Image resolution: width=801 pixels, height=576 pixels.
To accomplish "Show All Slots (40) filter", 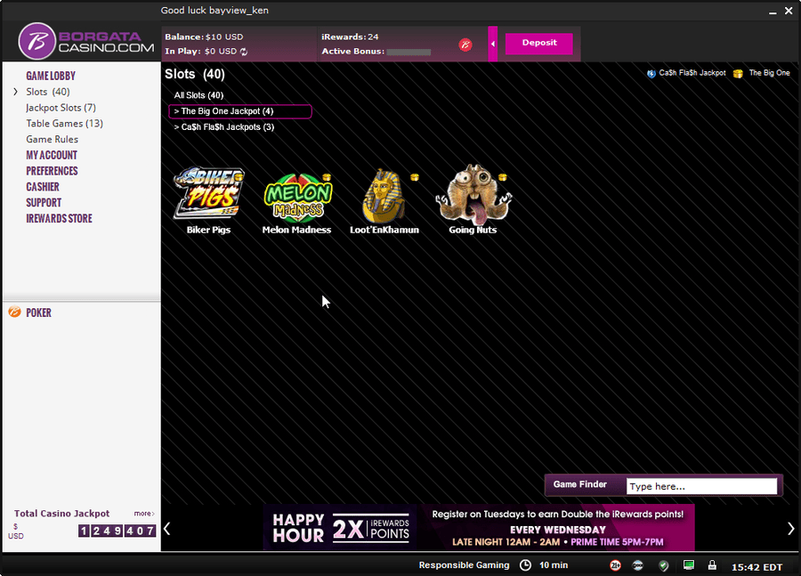I will click(198, 95).
